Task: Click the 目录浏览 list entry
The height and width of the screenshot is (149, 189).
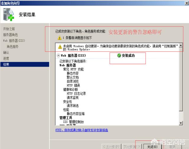Action: click(73, 81)
